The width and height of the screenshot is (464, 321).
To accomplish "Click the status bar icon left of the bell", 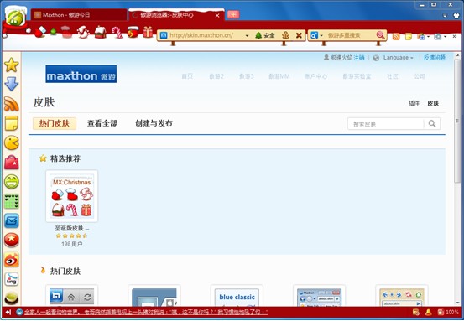I will coord(416,312).
